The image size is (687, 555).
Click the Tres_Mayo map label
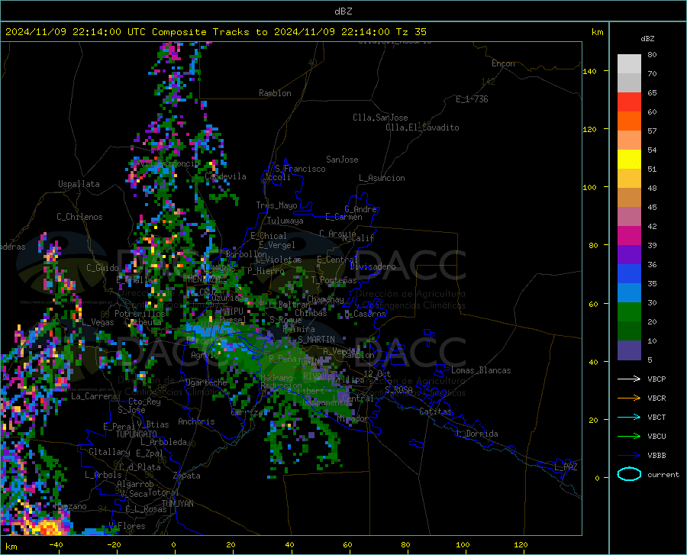276,205
